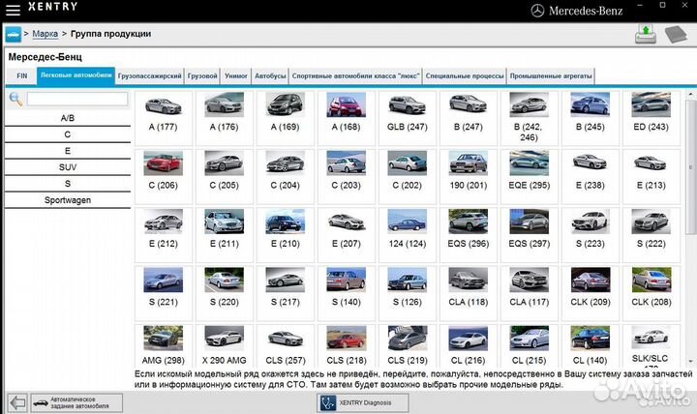
Task: Select the EQS (296) model
Action: point(469,235)
